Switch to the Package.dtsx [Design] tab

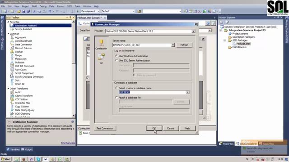pos(90,18)
